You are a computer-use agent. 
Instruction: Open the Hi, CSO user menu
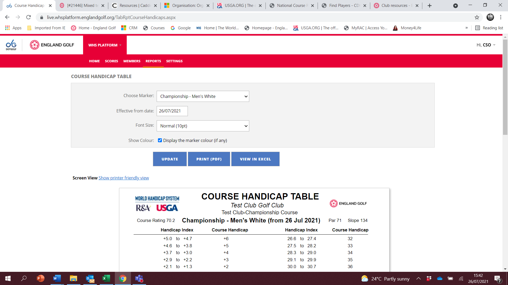tap(486, 45)
